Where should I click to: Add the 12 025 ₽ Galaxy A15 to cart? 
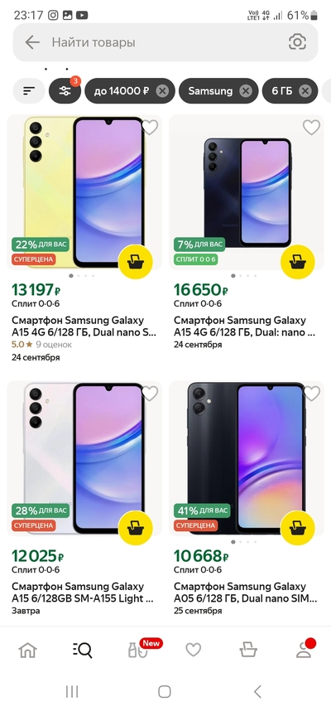pyautogui.click(x=136, y=528)
